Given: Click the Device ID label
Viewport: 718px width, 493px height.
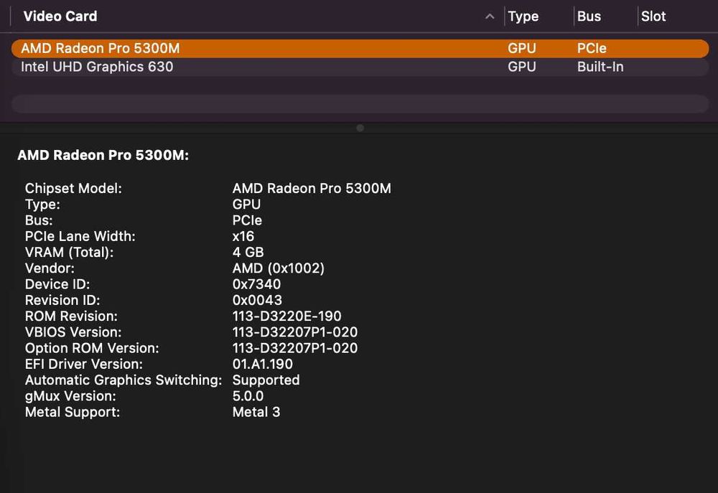Looking at the screenshot, I should pos(57,284).
